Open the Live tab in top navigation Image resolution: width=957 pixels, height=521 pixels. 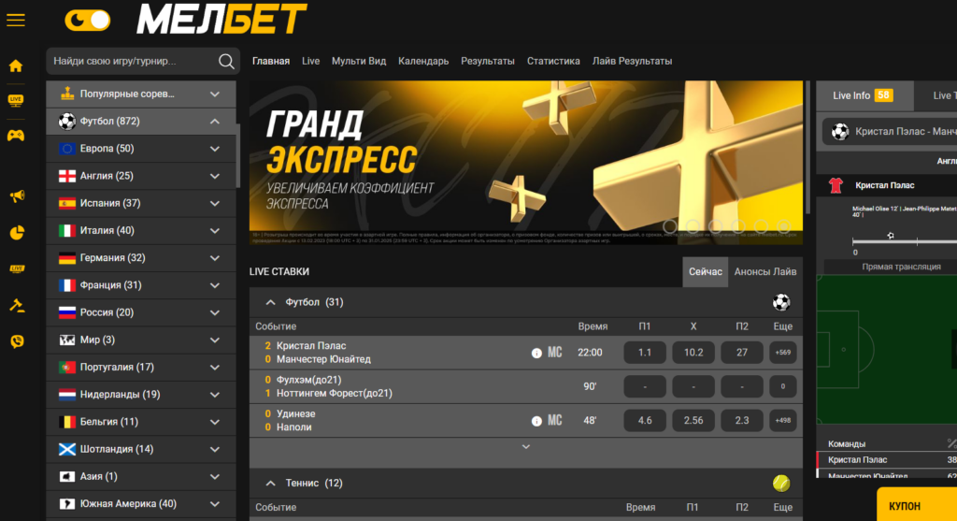pos(310,61)
